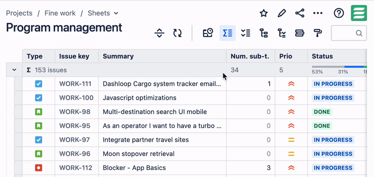Viewport: 374px width, 177px height.
Task: Click the hierarchy with checklist toolbar icon
Action: pos(282,33)
